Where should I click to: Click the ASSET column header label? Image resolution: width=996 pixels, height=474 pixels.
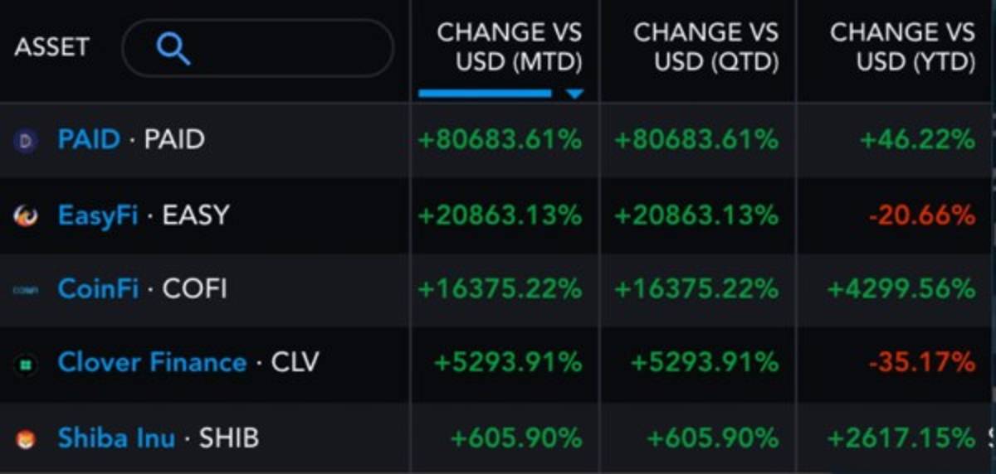coord(51,48)
